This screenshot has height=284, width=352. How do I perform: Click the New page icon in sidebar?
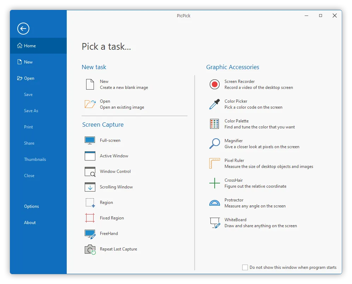tap(20, 62)
